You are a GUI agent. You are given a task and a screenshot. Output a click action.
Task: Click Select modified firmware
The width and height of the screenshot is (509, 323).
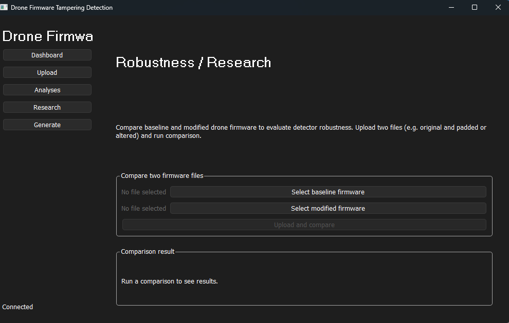(x=328, y=208)
